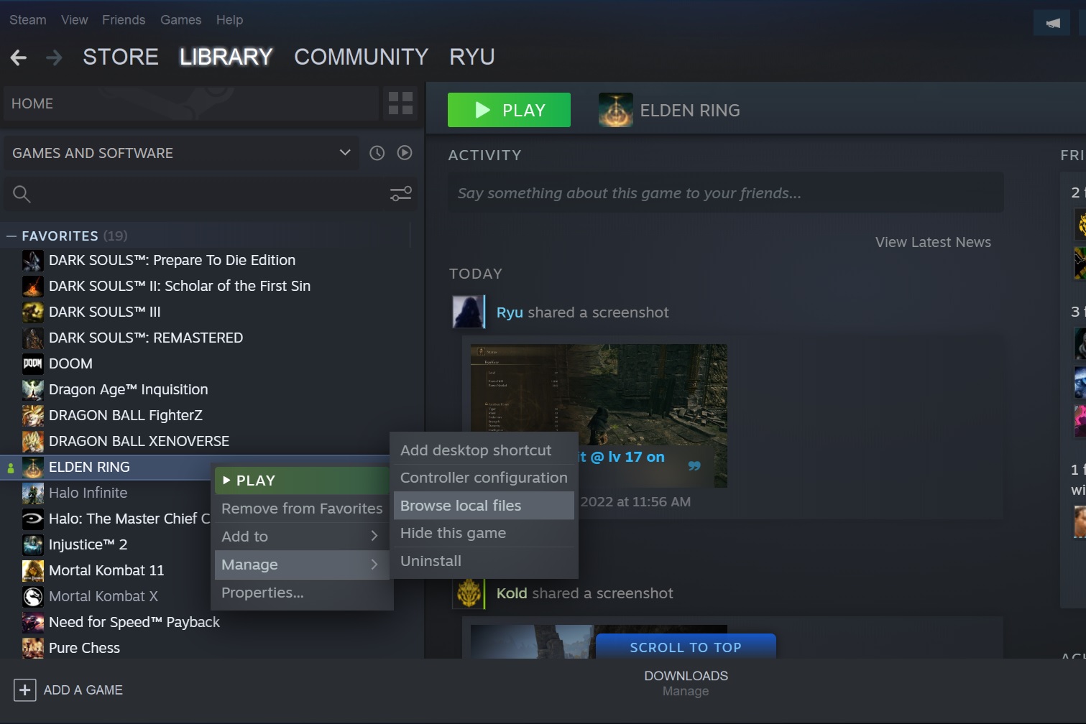Click the Dark Souls III game icon
The image size is (1086, 724).
[33, 312]
